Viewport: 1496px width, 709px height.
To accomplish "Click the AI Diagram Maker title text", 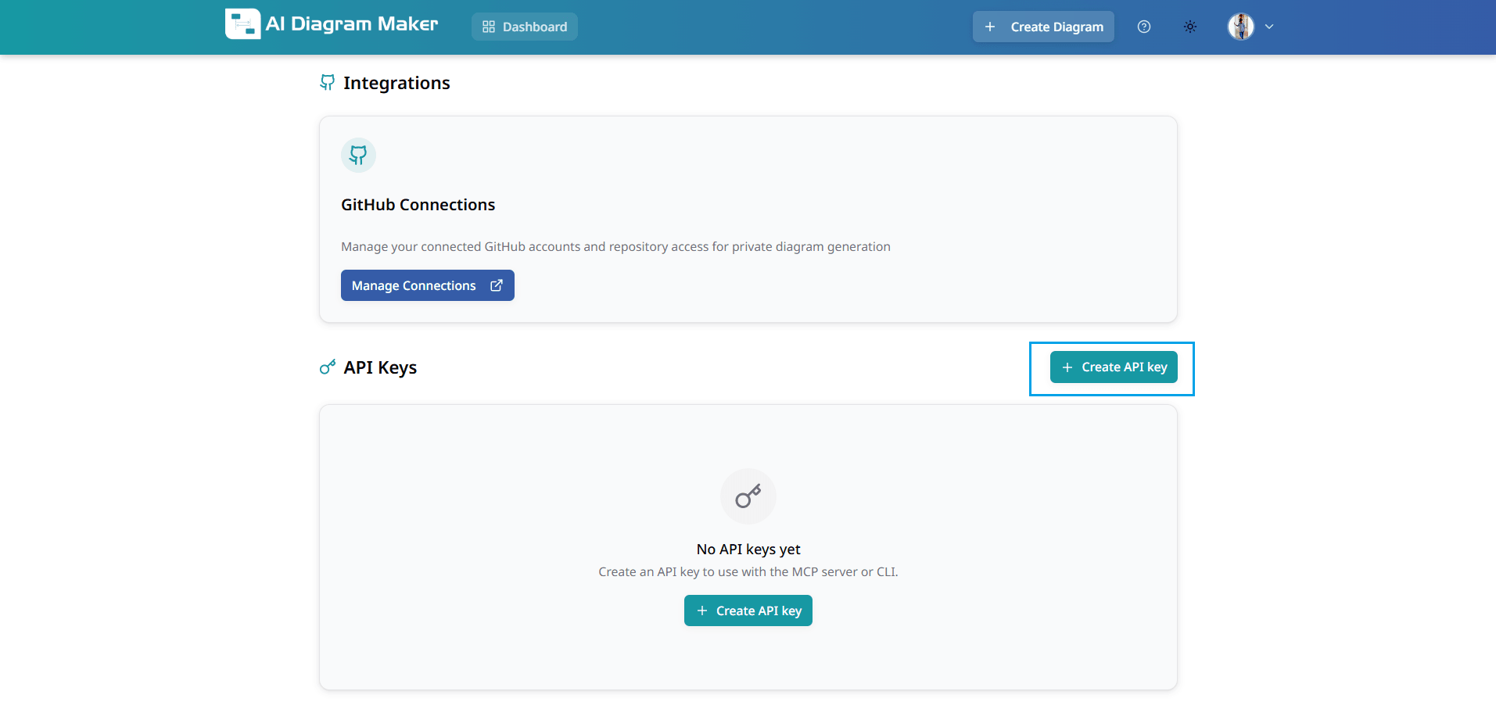I will (x=351, y=23).
